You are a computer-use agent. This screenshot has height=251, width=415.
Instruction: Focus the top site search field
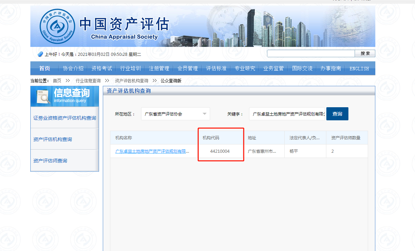[311, 53]
